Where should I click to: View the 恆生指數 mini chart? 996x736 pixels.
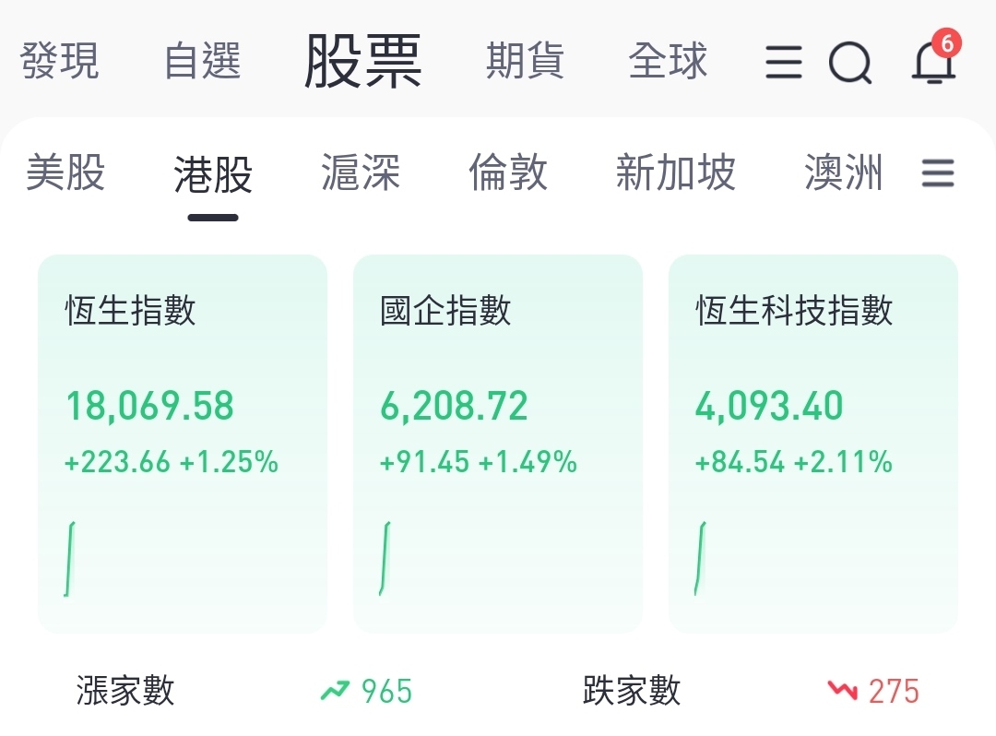pos(69,559)
